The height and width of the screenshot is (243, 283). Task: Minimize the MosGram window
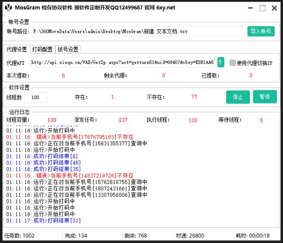coord(250,8)
